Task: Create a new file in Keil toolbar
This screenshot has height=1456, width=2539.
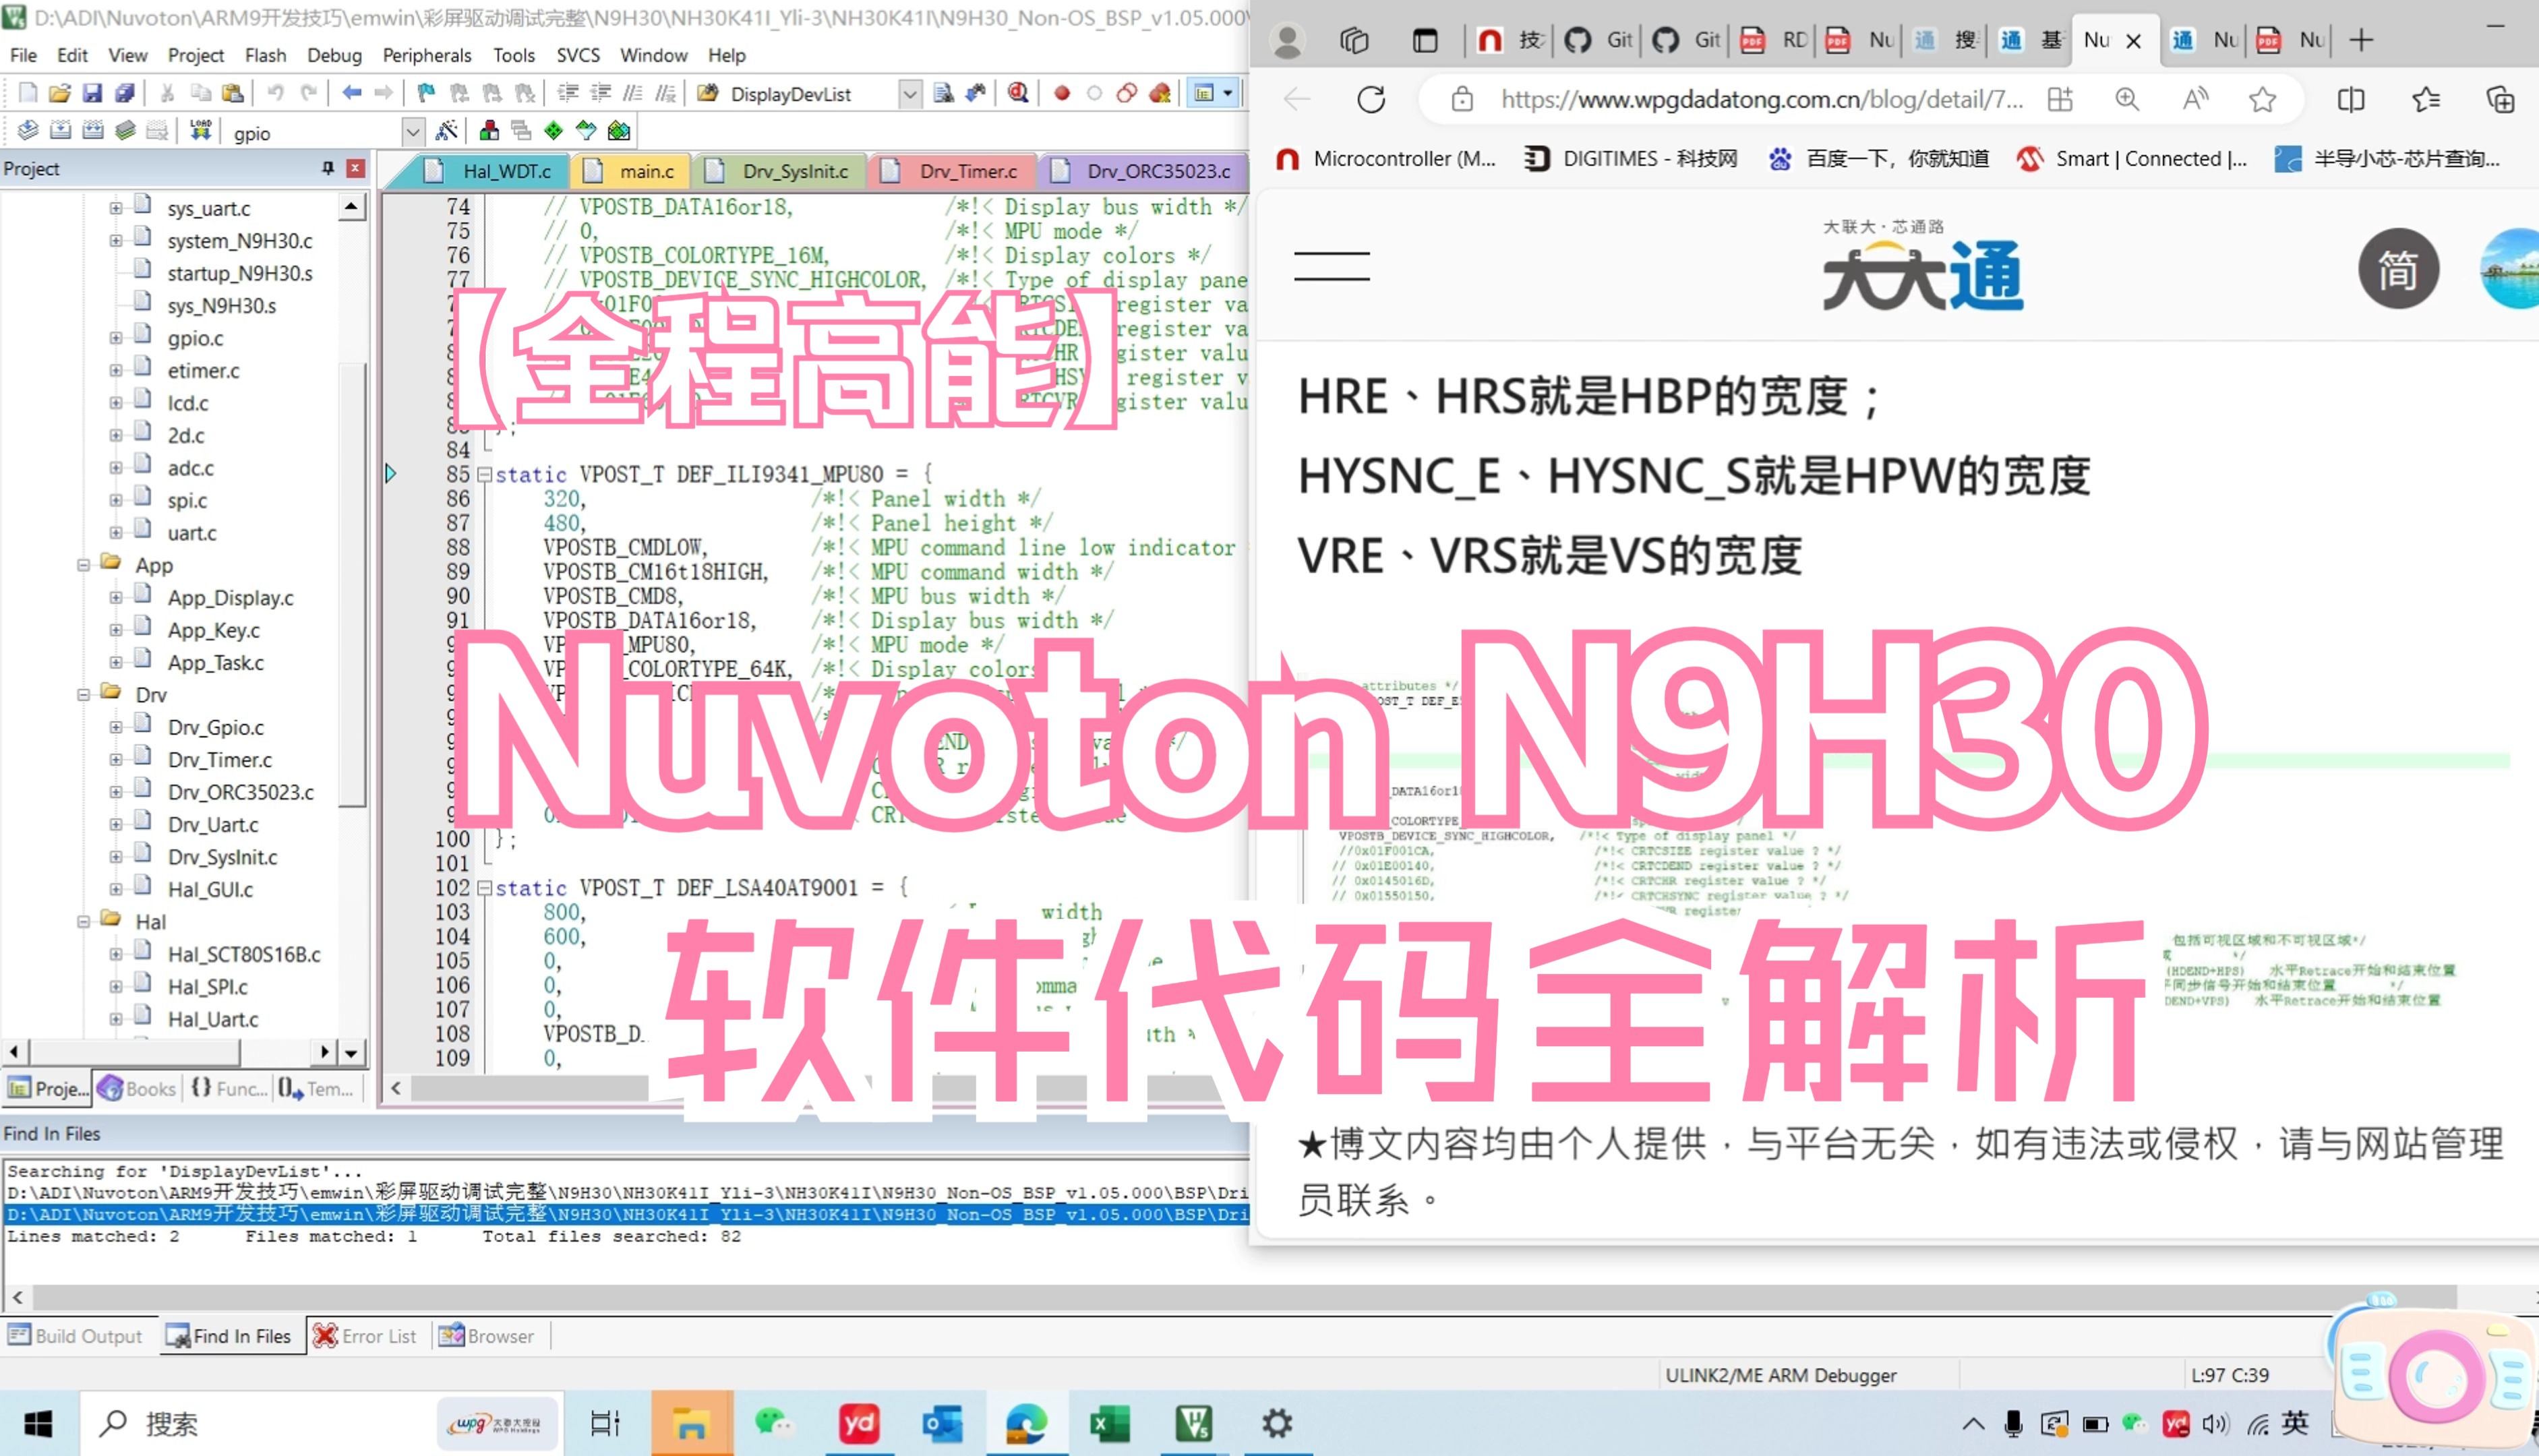Action: [x=27, y=93]
